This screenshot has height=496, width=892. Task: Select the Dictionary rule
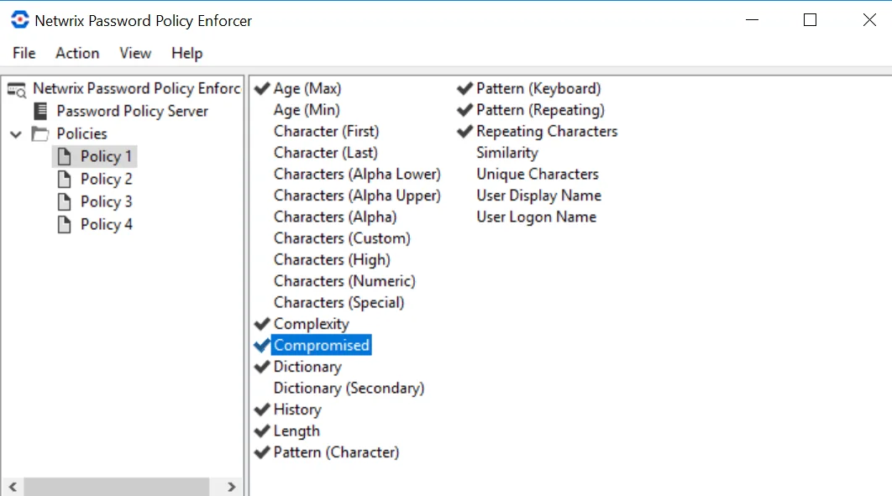click(x=307, y=367)
